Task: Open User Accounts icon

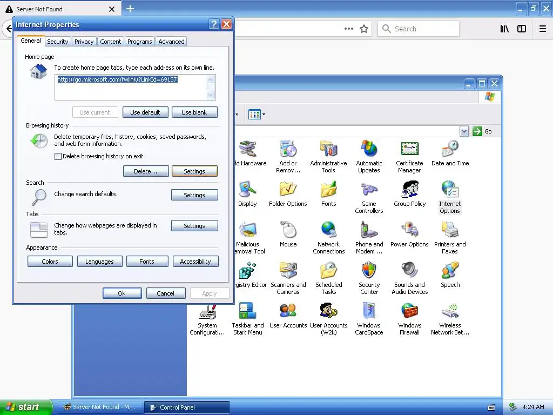Action: [288, 316]
